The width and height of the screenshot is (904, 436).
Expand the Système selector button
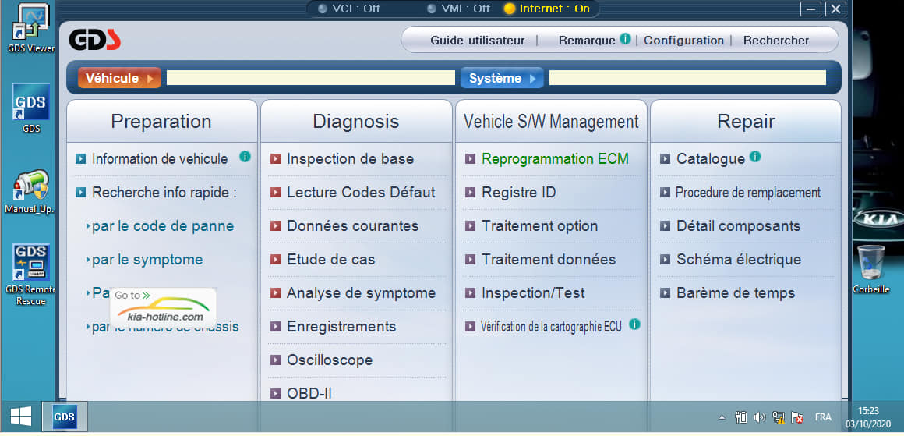502,78
